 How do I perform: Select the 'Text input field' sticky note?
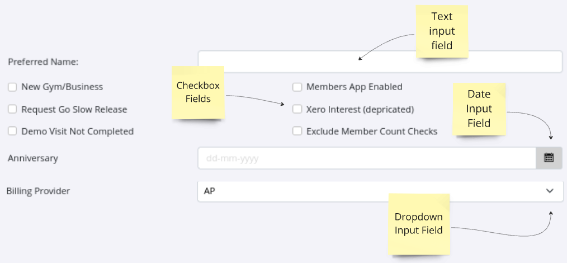442,31
